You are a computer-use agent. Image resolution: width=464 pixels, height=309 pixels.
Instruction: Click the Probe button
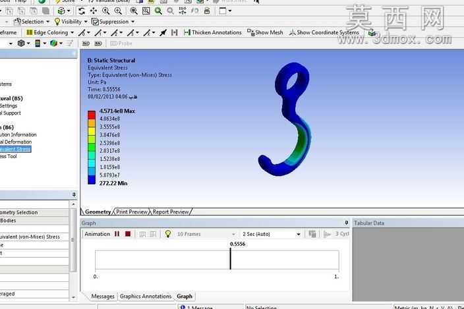(121, 43)
